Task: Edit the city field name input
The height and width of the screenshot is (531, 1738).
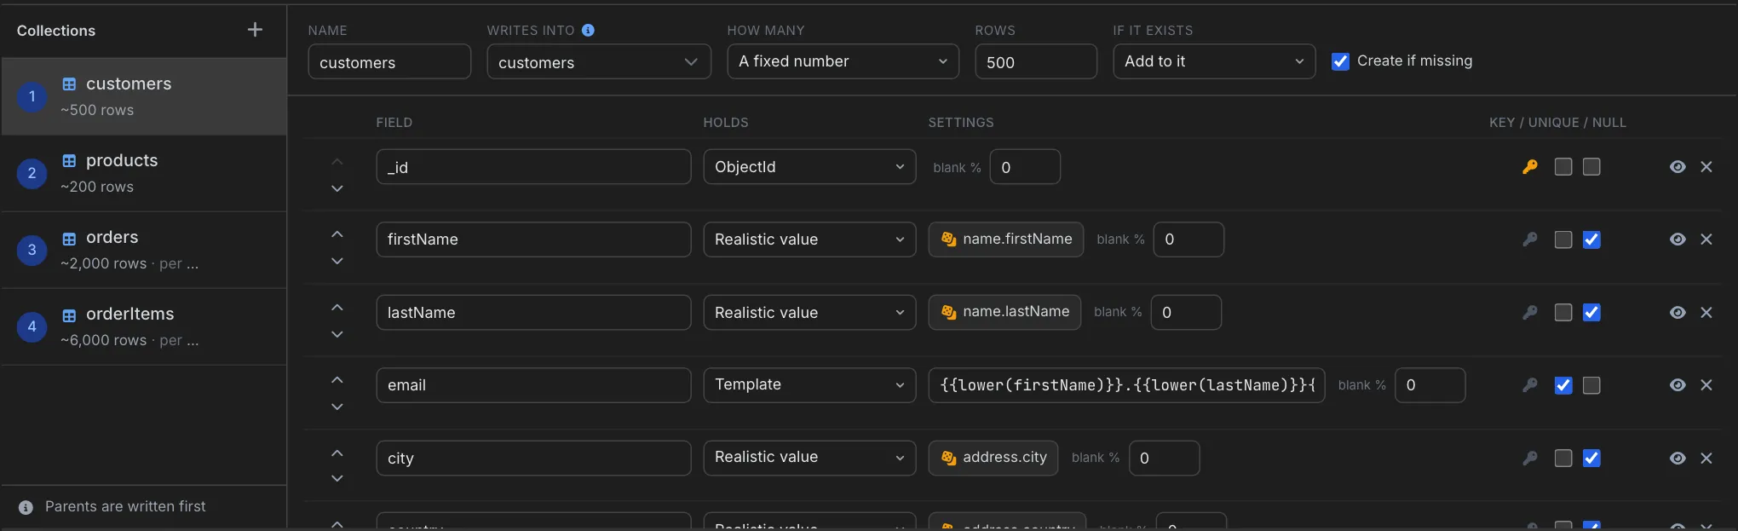Action: click(533, 459)
